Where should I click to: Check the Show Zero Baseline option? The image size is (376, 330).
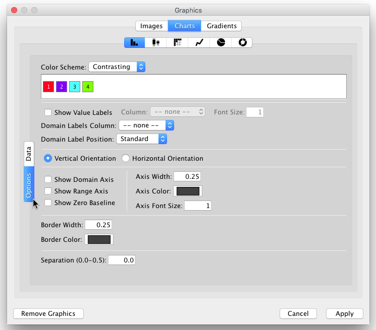click(48, 203)
